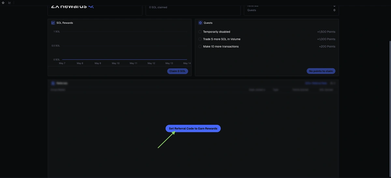391x178 pixels.
Task: Click the 0 SOL claimed text
Action: point(158,7)
